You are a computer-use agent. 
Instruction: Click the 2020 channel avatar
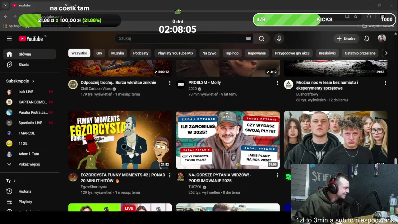point(181,84)
